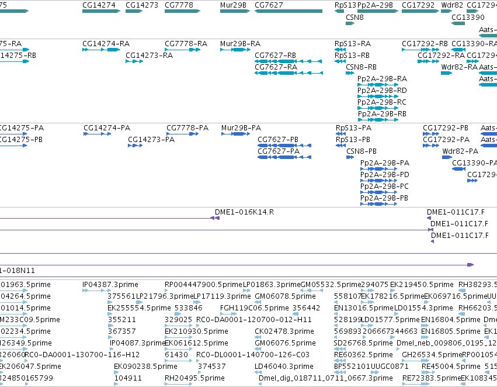Open protein CSN8-PB label

point(362,151)
